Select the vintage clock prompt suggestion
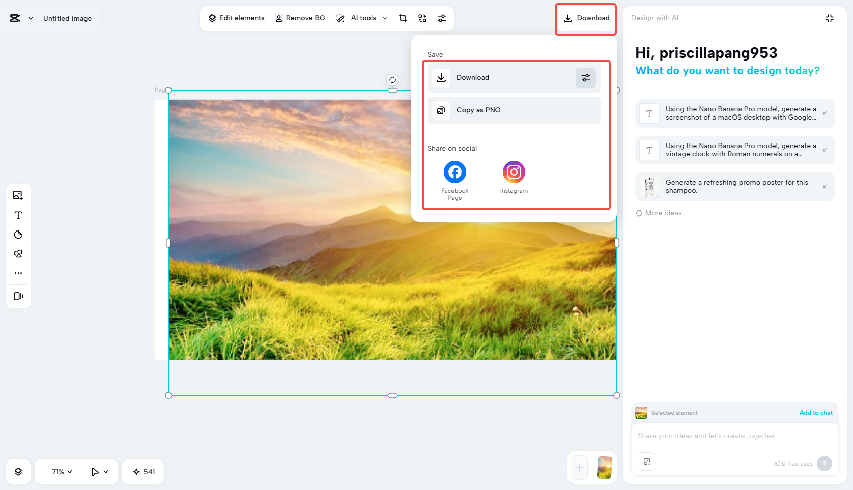 (x=734, y=150)
